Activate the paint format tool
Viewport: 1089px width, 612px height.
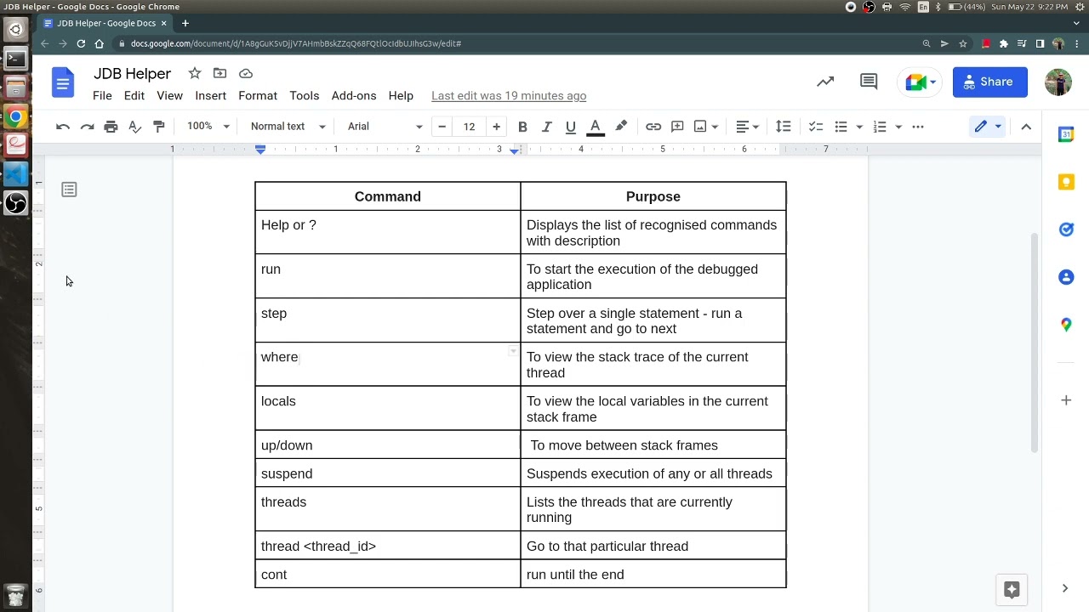[x=158, y=127]
